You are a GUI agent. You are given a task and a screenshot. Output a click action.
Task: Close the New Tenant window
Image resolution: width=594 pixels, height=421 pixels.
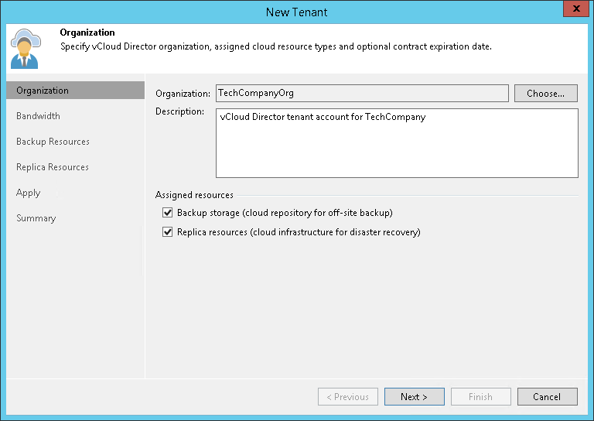click(x=576, y=9)
